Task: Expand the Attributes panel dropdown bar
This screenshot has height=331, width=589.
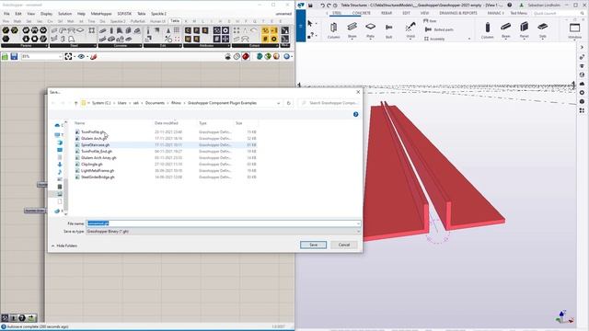Action: point(206,45)
